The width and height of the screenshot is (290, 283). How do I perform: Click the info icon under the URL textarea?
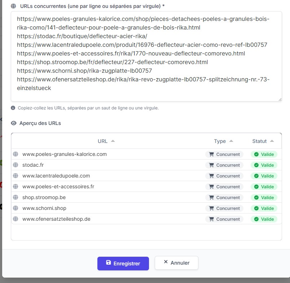pos(13,108)
